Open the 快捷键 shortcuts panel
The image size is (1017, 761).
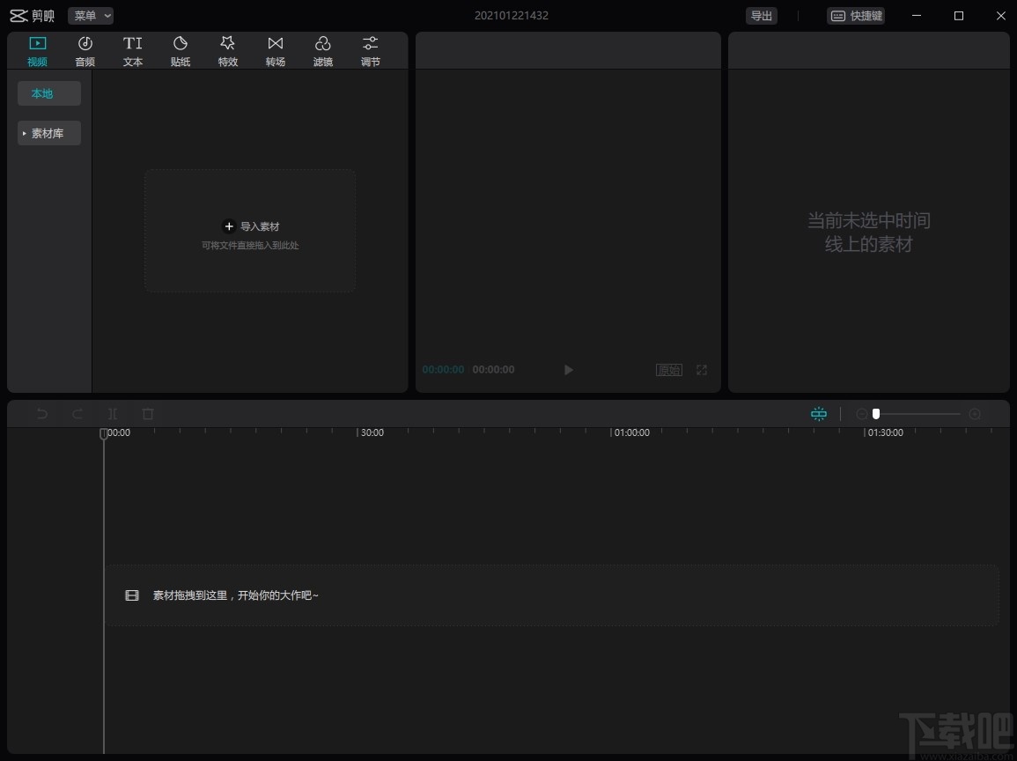pyautogui.click(x=855, y=15)
